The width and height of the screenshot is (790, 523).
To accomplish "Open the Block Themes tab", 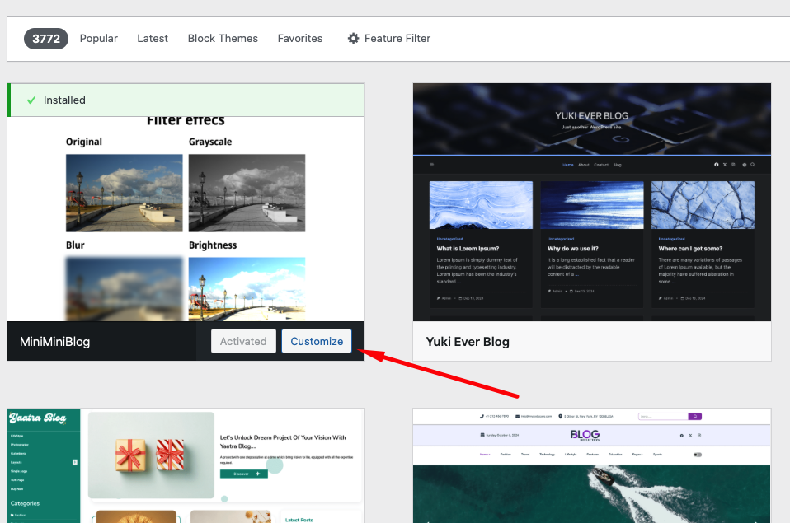I will [x=223, y=39].
